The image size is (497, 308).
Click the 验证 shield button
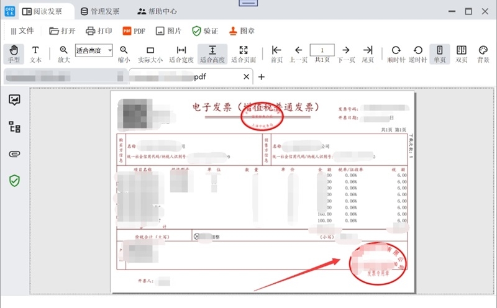tap(205, 30)
